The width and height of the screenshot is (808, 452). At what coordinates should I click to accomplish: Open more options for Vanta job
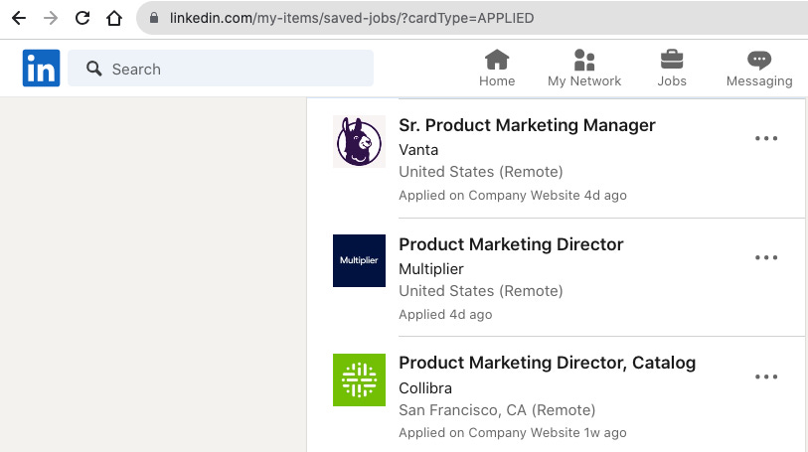pyautogui.click(x=766, y=139)
